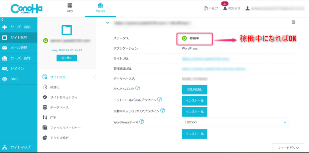
Task: Open DNS in sidebar
Action: (x=19, y=79)
